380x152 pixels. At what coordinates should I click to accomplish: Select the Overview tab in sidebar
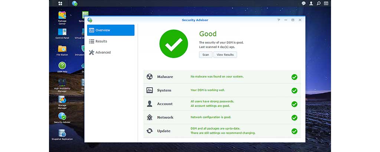(x=111, y=30)
